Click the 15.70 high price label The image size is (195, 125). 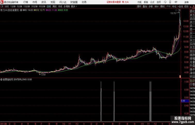pyautogui.click(x=173, y=13)
